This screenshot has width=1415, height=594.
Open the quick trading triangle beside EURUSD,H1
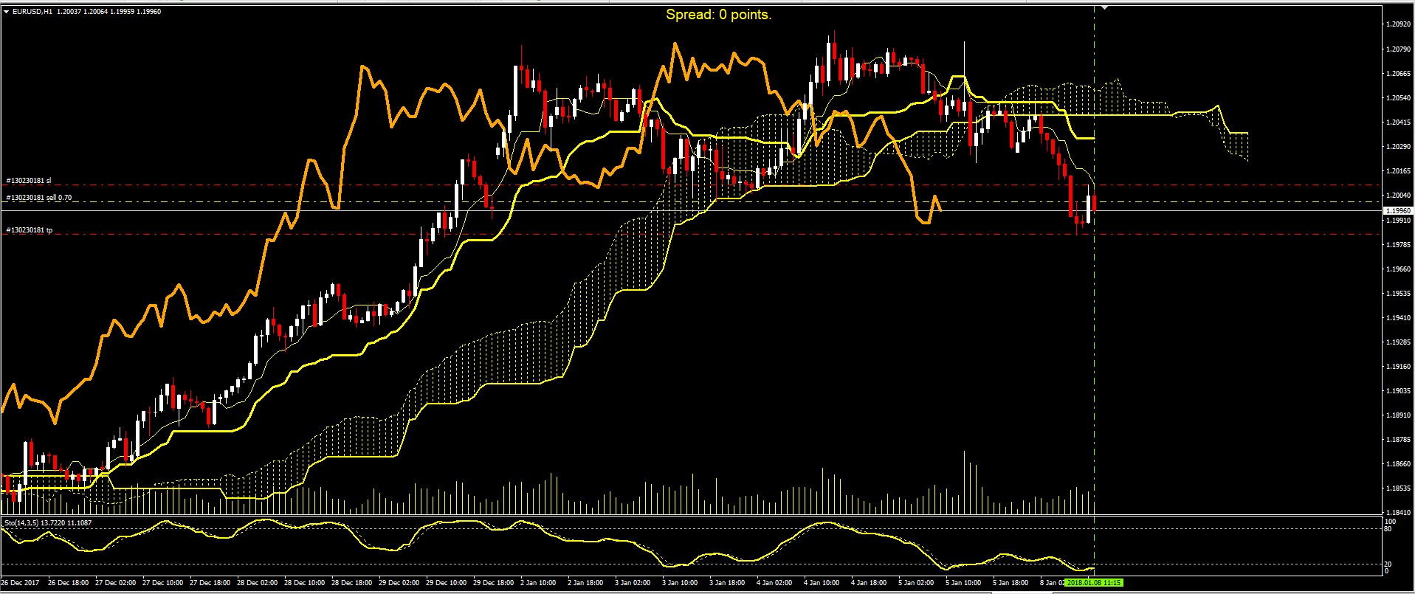point(7,12)
